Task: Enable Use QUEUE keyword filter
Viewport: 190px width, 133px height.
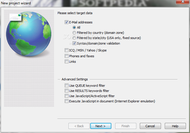Action: click(x=66, y=86)
